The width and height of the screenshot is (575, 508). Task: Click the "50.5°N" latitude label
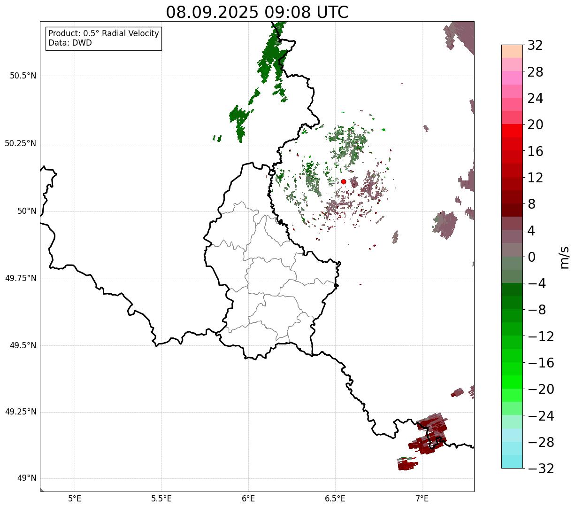(23, 76)
